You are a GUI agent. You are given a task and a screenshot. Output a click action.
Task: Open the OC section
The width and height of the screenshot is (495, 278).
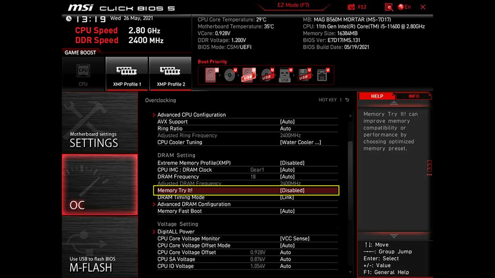coord(100,185)
